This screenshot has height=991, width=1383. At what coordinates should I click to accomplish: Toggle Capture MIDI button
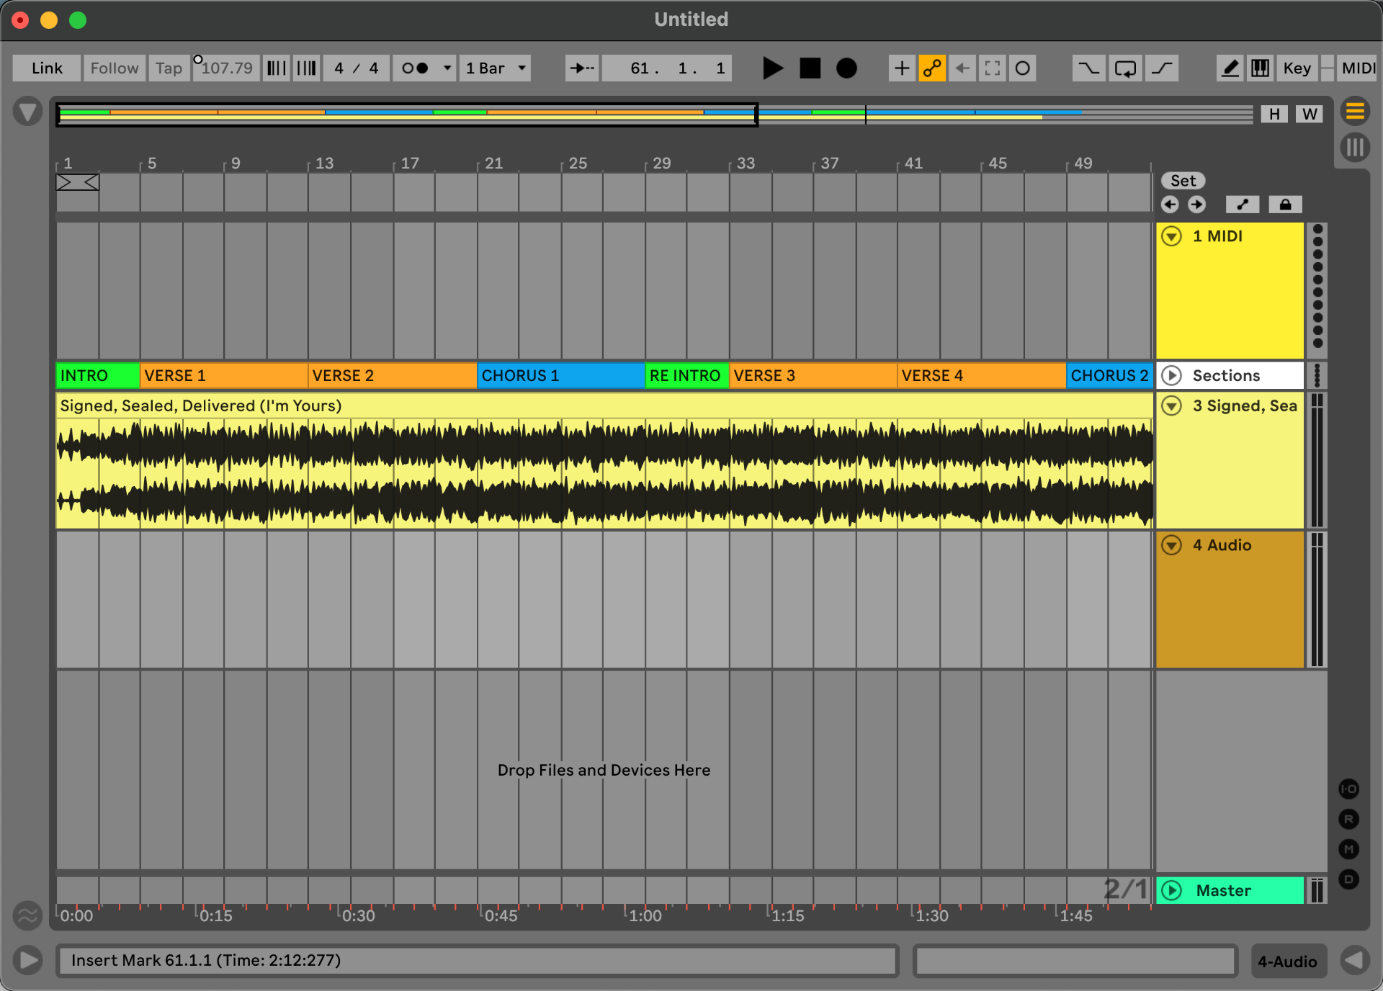993,68
